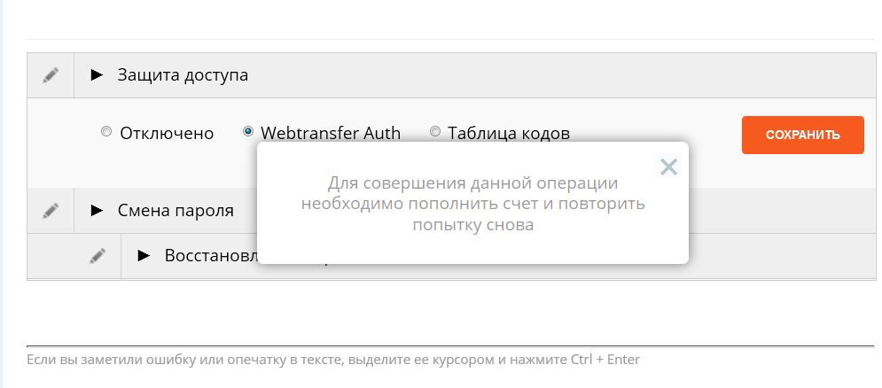
Task: Open the partially hidden Восстановл… heading
Action: tap(211, 256)
